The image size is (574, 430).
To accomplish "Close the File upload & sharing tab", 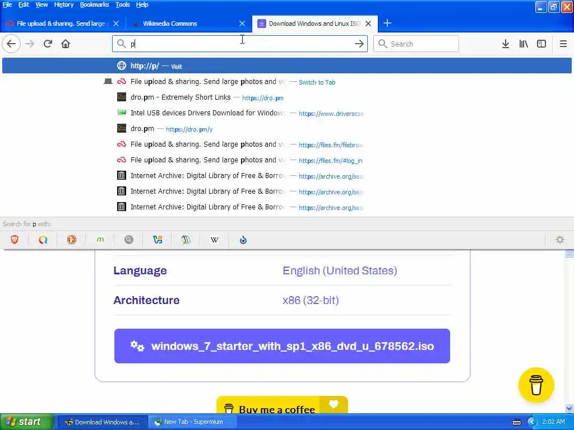I will (116, 24).
